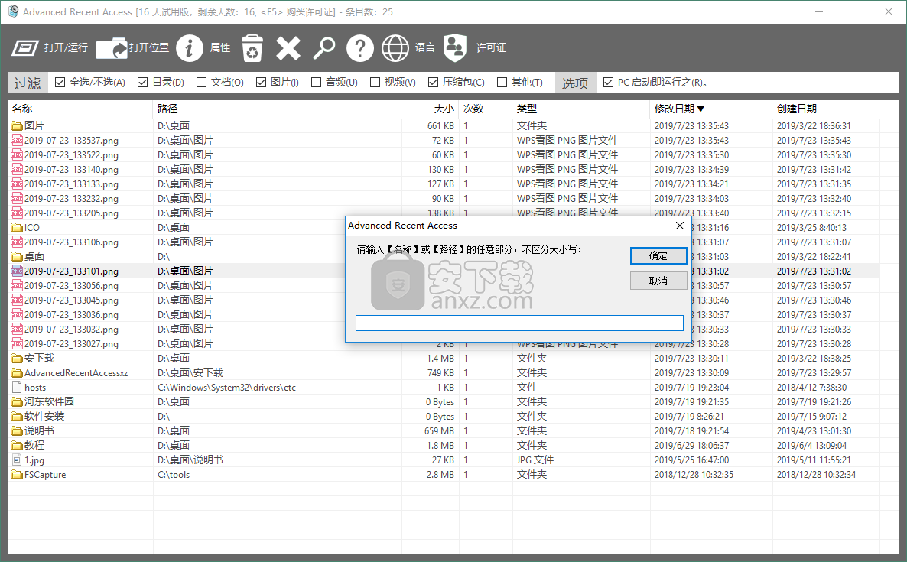The height and width of the screenshot is (562, 907).
Task: Click the globe Language (语言) icon
Action: pos(395,48)
